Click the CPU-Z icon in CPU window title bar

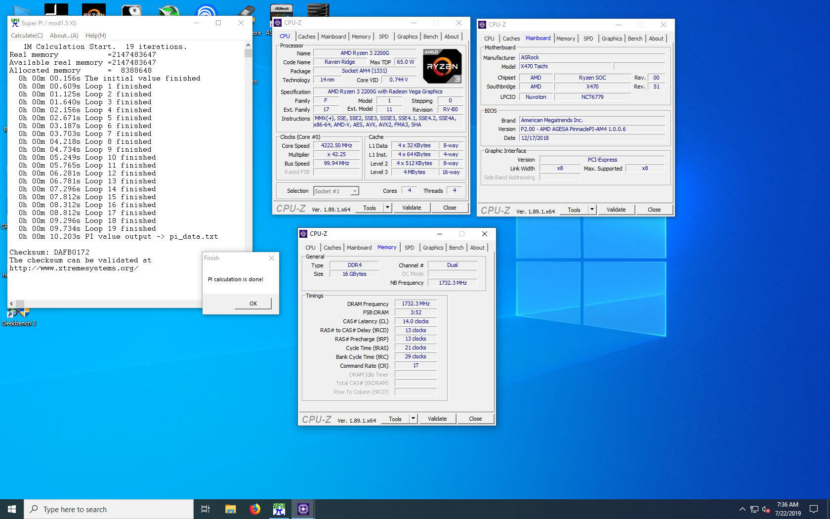(278, 23)
